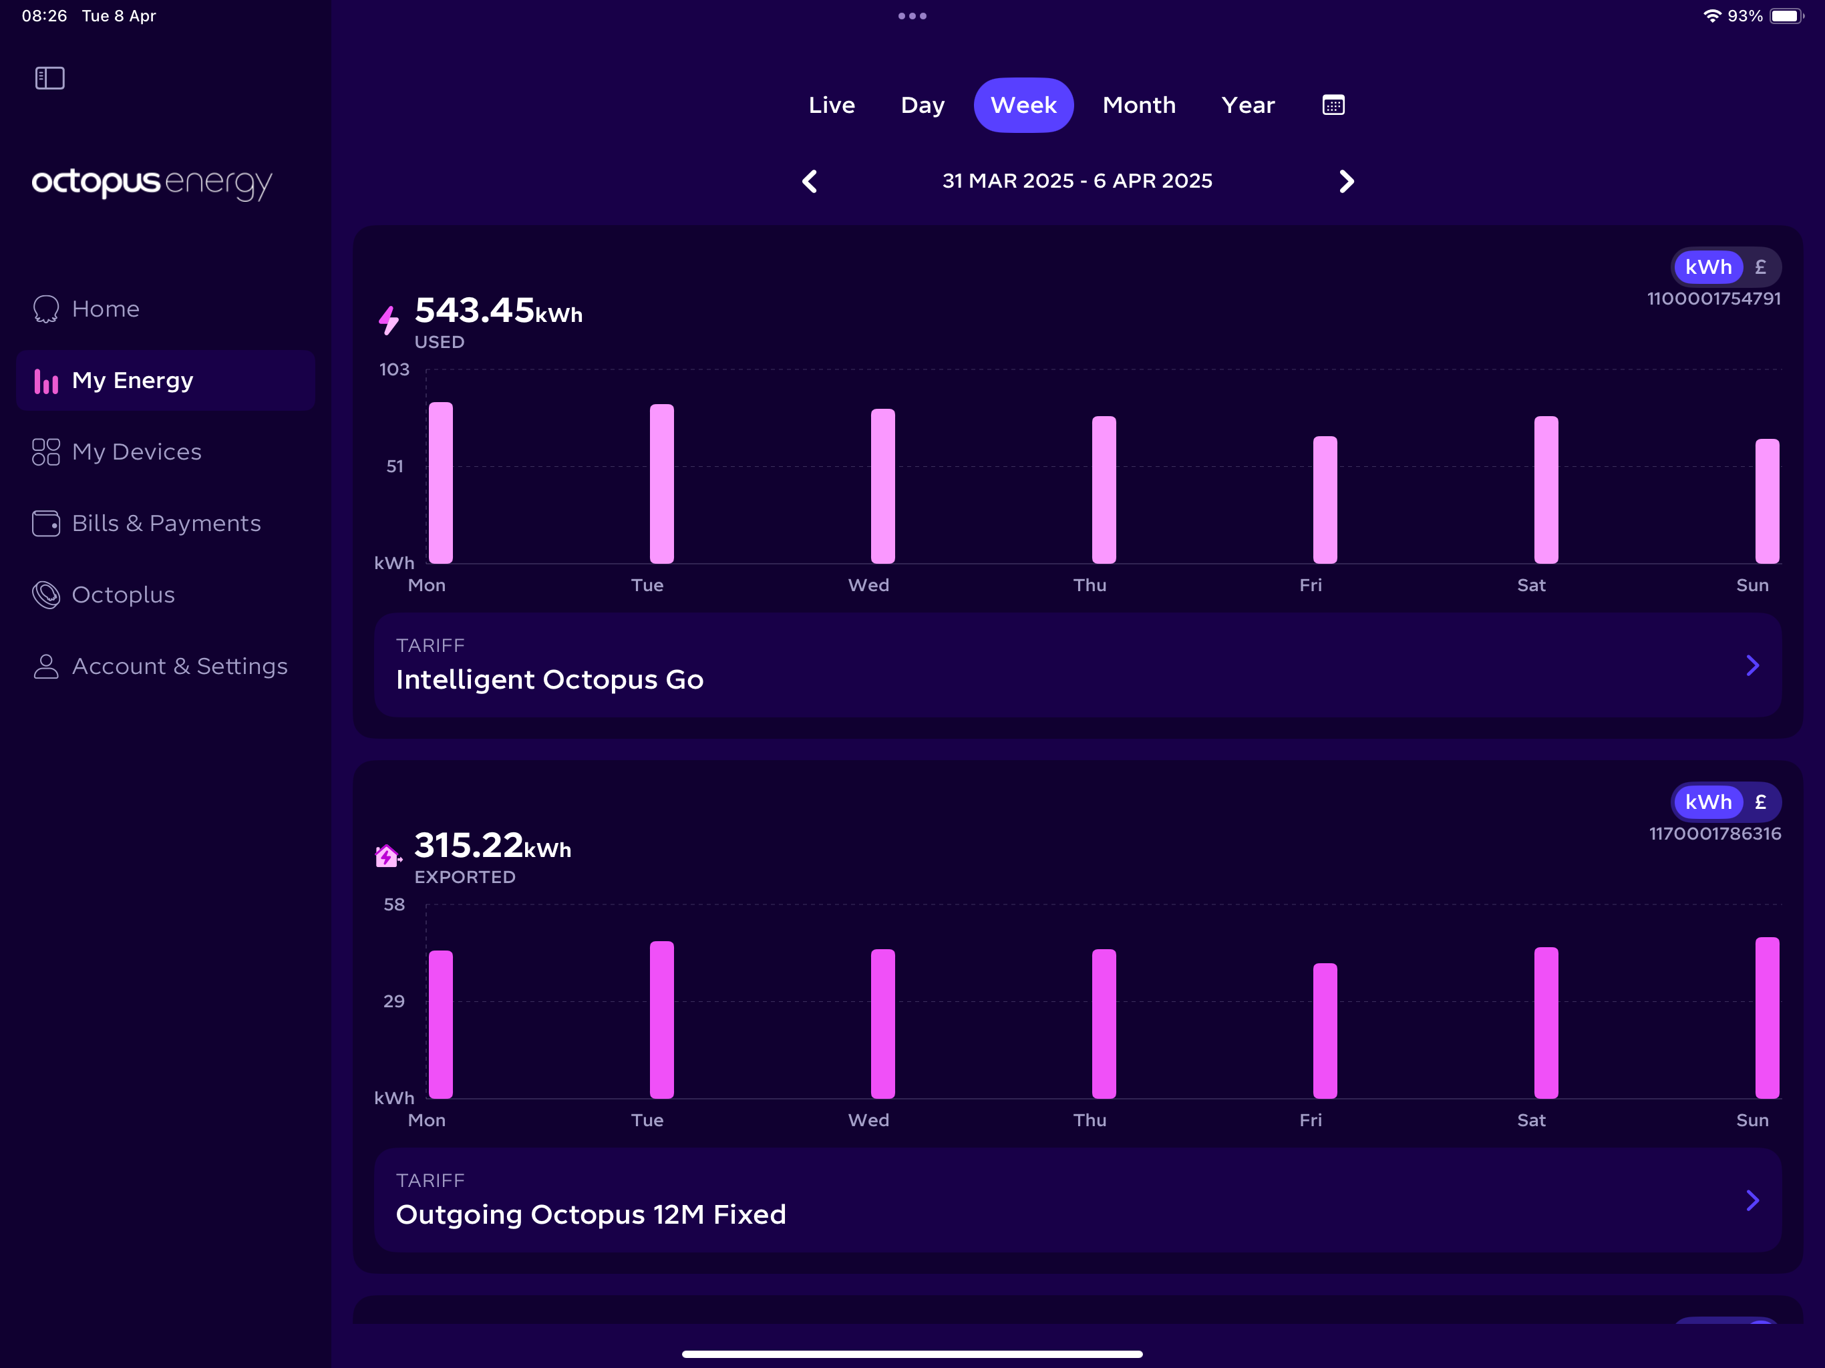
Task: Tap the battery status icon
Action: pos(1787,15)
